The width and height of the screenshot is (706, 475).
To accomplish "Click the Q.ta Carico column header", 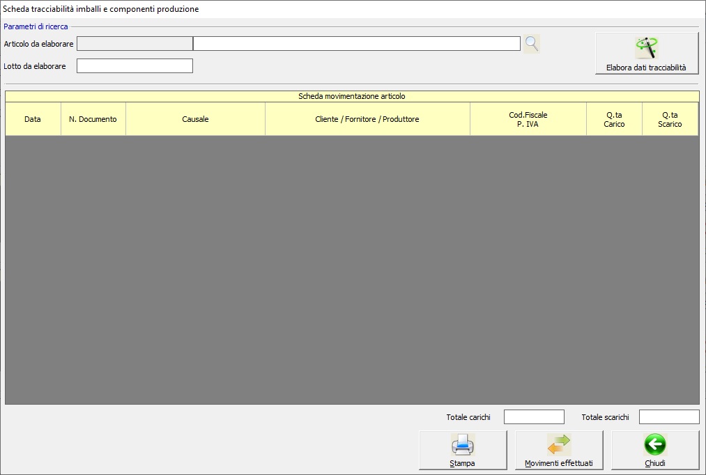I will pos(614,119).
